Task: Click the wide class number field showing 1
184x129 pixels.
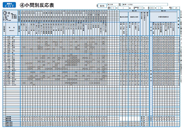Action: [123, 8]
